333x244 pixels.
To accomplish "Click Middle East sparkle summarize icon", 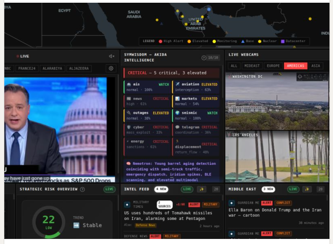I will [x=307, y=189].
